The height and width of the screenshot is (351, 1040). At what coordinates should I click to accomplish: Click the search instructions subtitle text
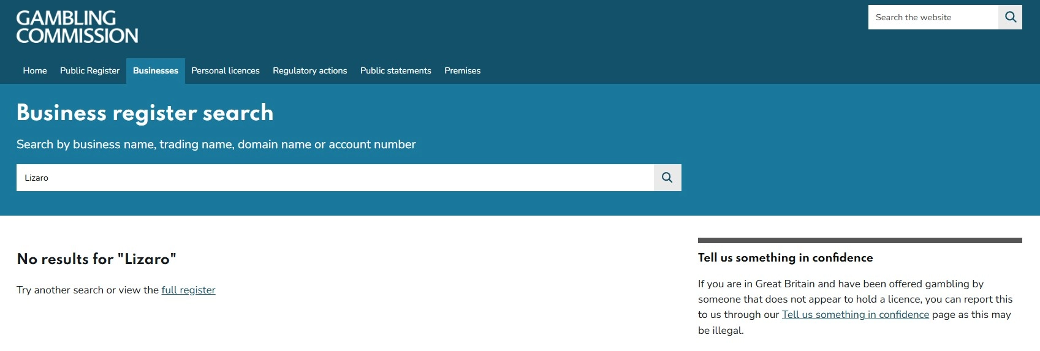[216, 145]
